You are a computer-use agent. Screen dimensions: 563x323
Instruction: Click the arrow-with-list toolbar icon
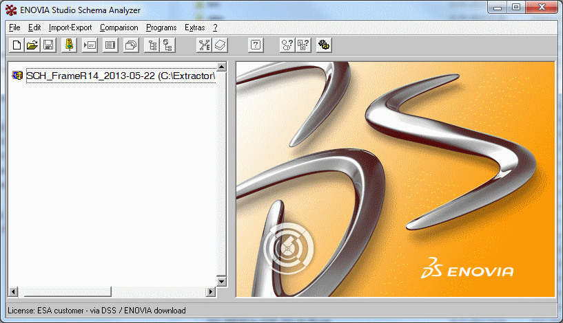(90, 45)
